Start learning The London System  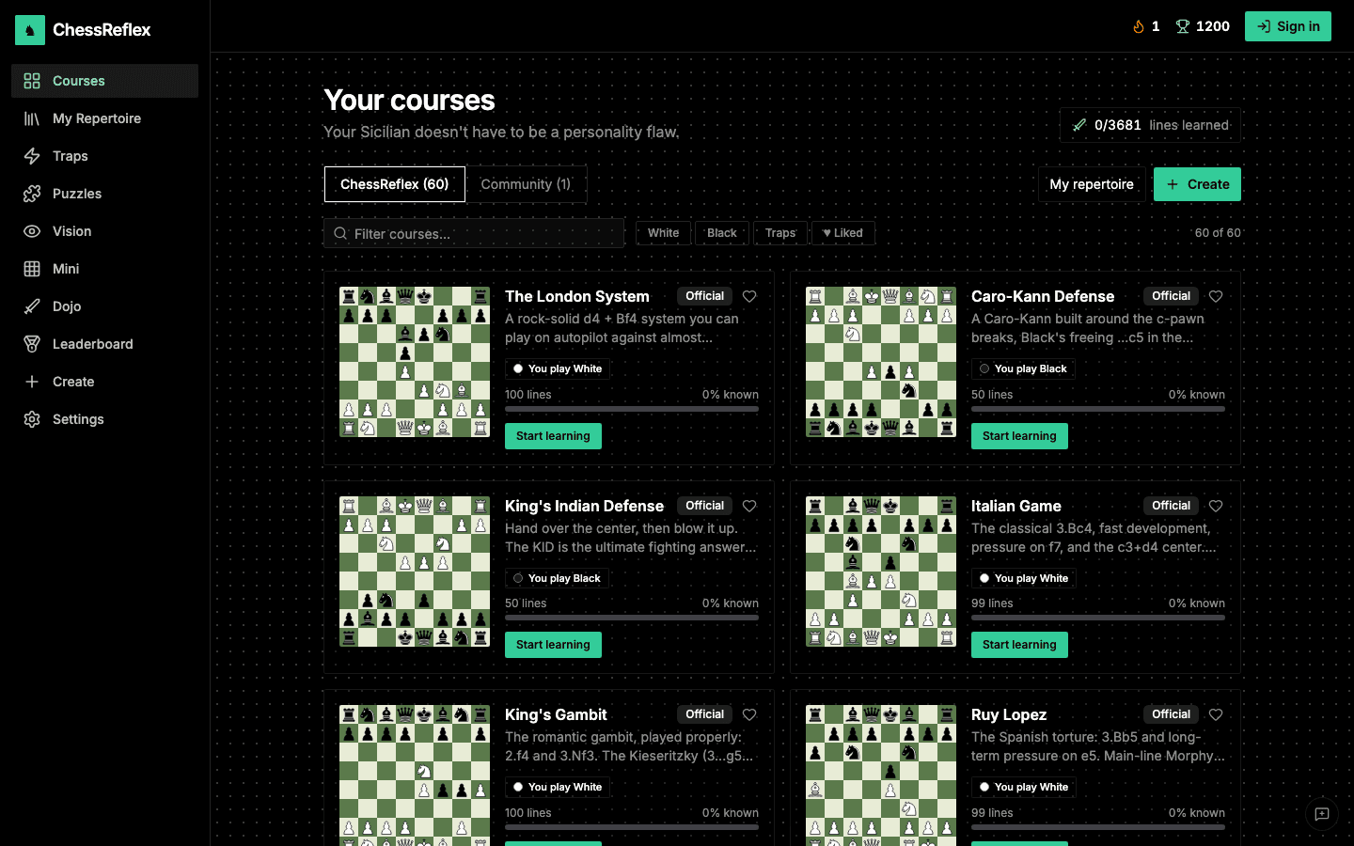click(x=553, y=436)
